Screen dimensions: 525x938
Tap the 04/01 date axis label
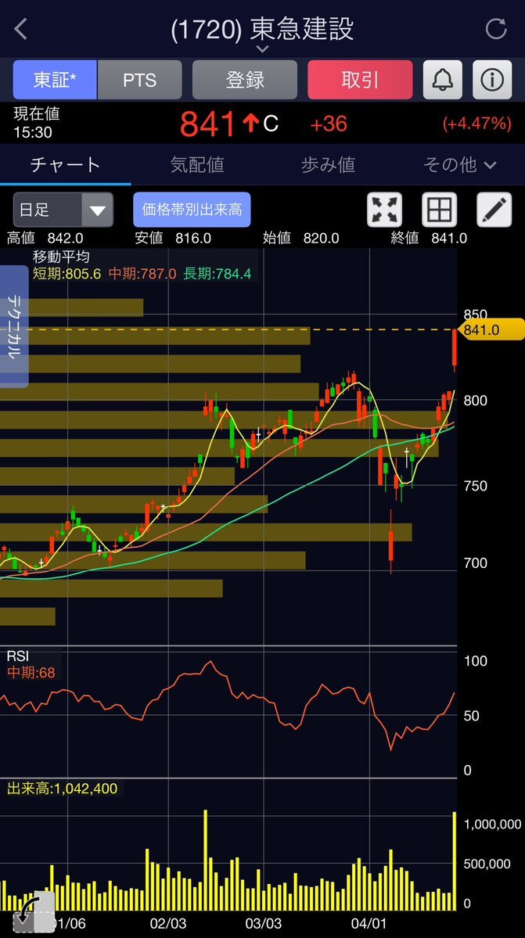click(369, 923)
